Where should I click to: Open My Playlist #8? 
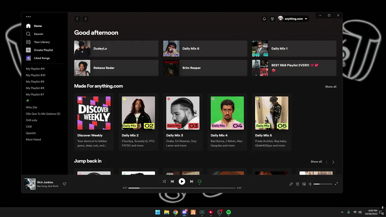[x=35, y=88]
